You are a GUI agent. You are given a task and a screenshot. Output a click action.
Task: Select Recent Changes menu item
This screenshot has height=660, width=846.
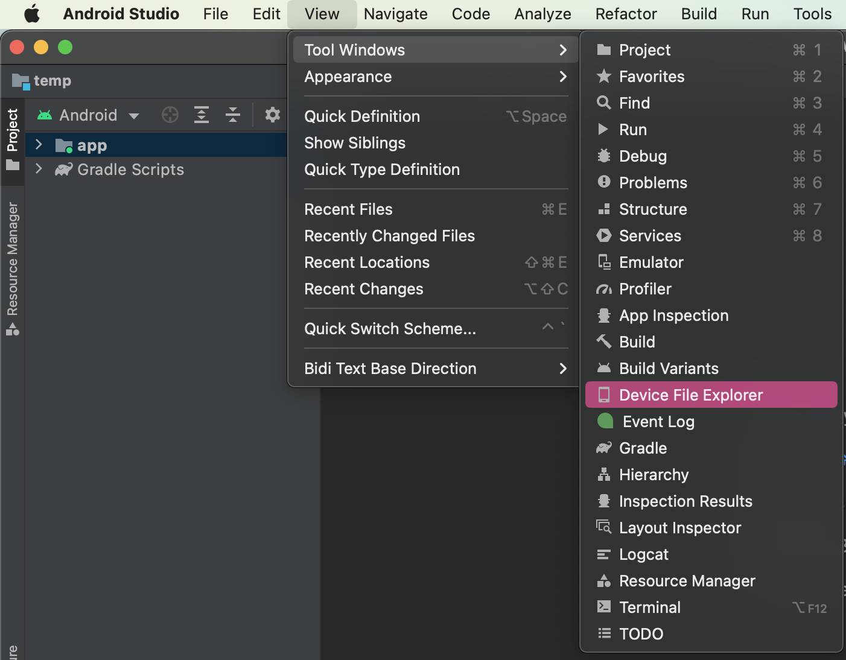435,289
